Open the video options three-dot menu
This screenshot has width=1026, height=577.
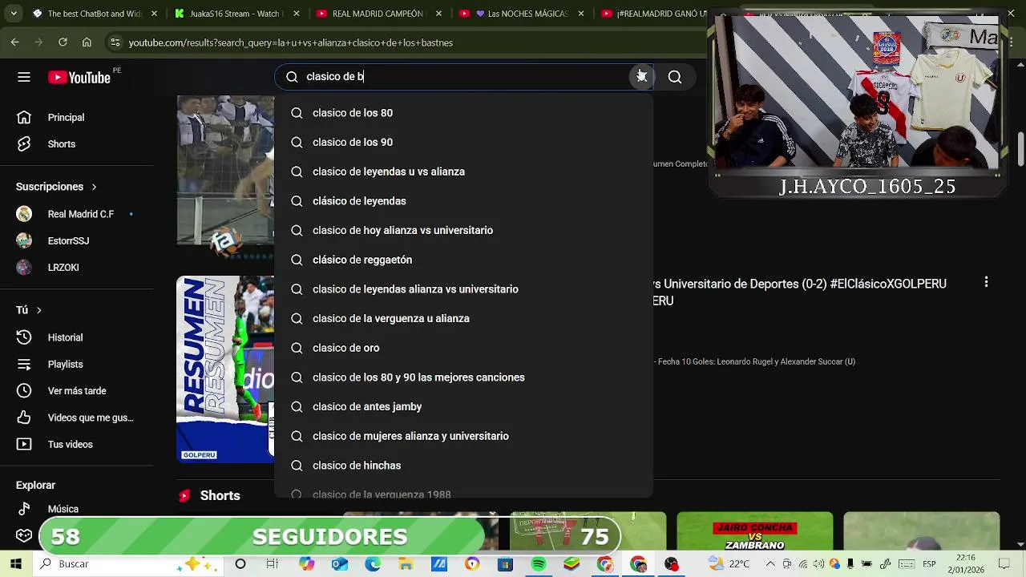coord(986,283)
